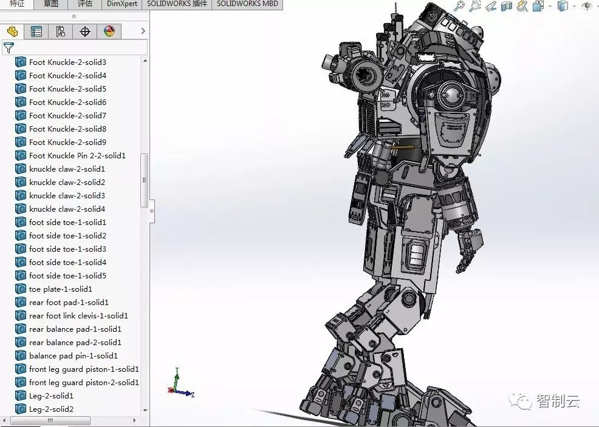This screenshot has height=427, width=599.
Task: Click body icon beside foot side toe-1-solid3
Action: pos(21,249)
